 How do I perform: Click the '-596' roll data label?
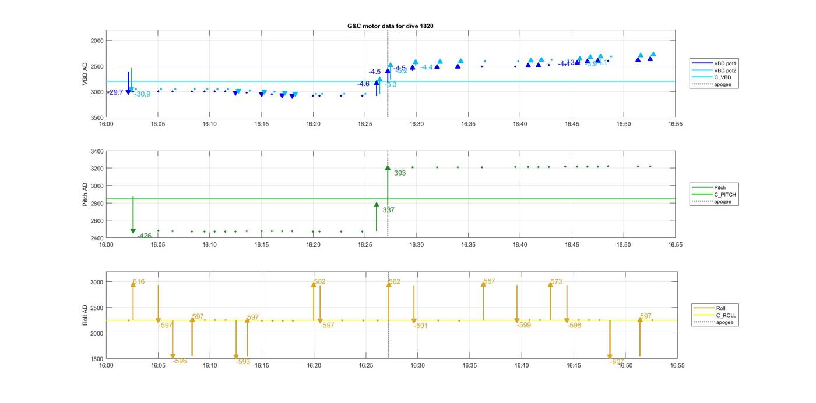tap(180, 361)
